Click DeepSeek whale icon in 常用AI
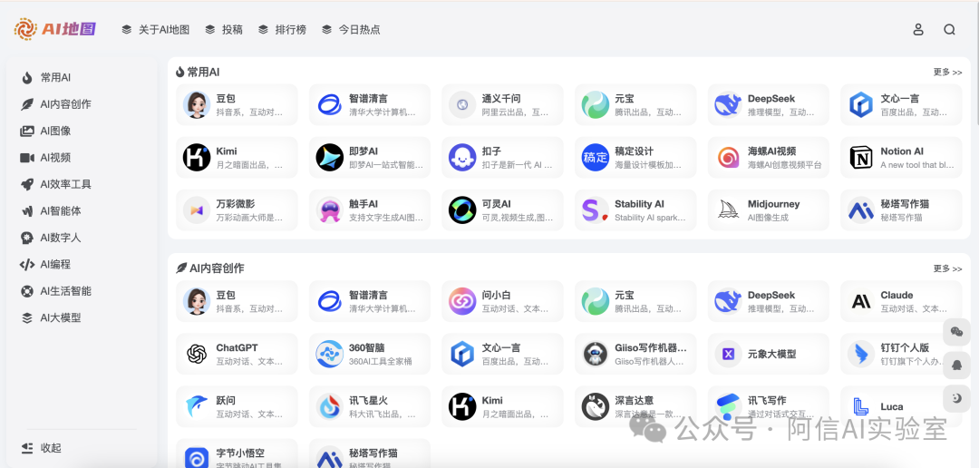Screen dimensions: 979x468 (728, 104)
